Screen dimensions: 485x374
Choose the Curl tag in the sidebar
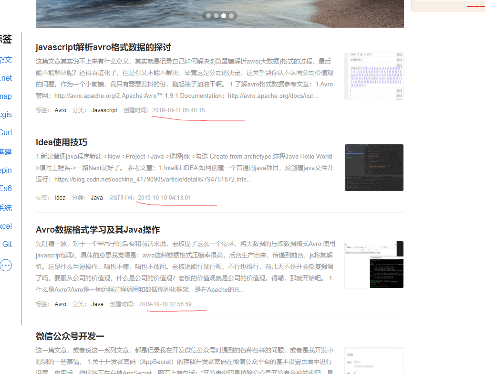[x=6, y=132]
